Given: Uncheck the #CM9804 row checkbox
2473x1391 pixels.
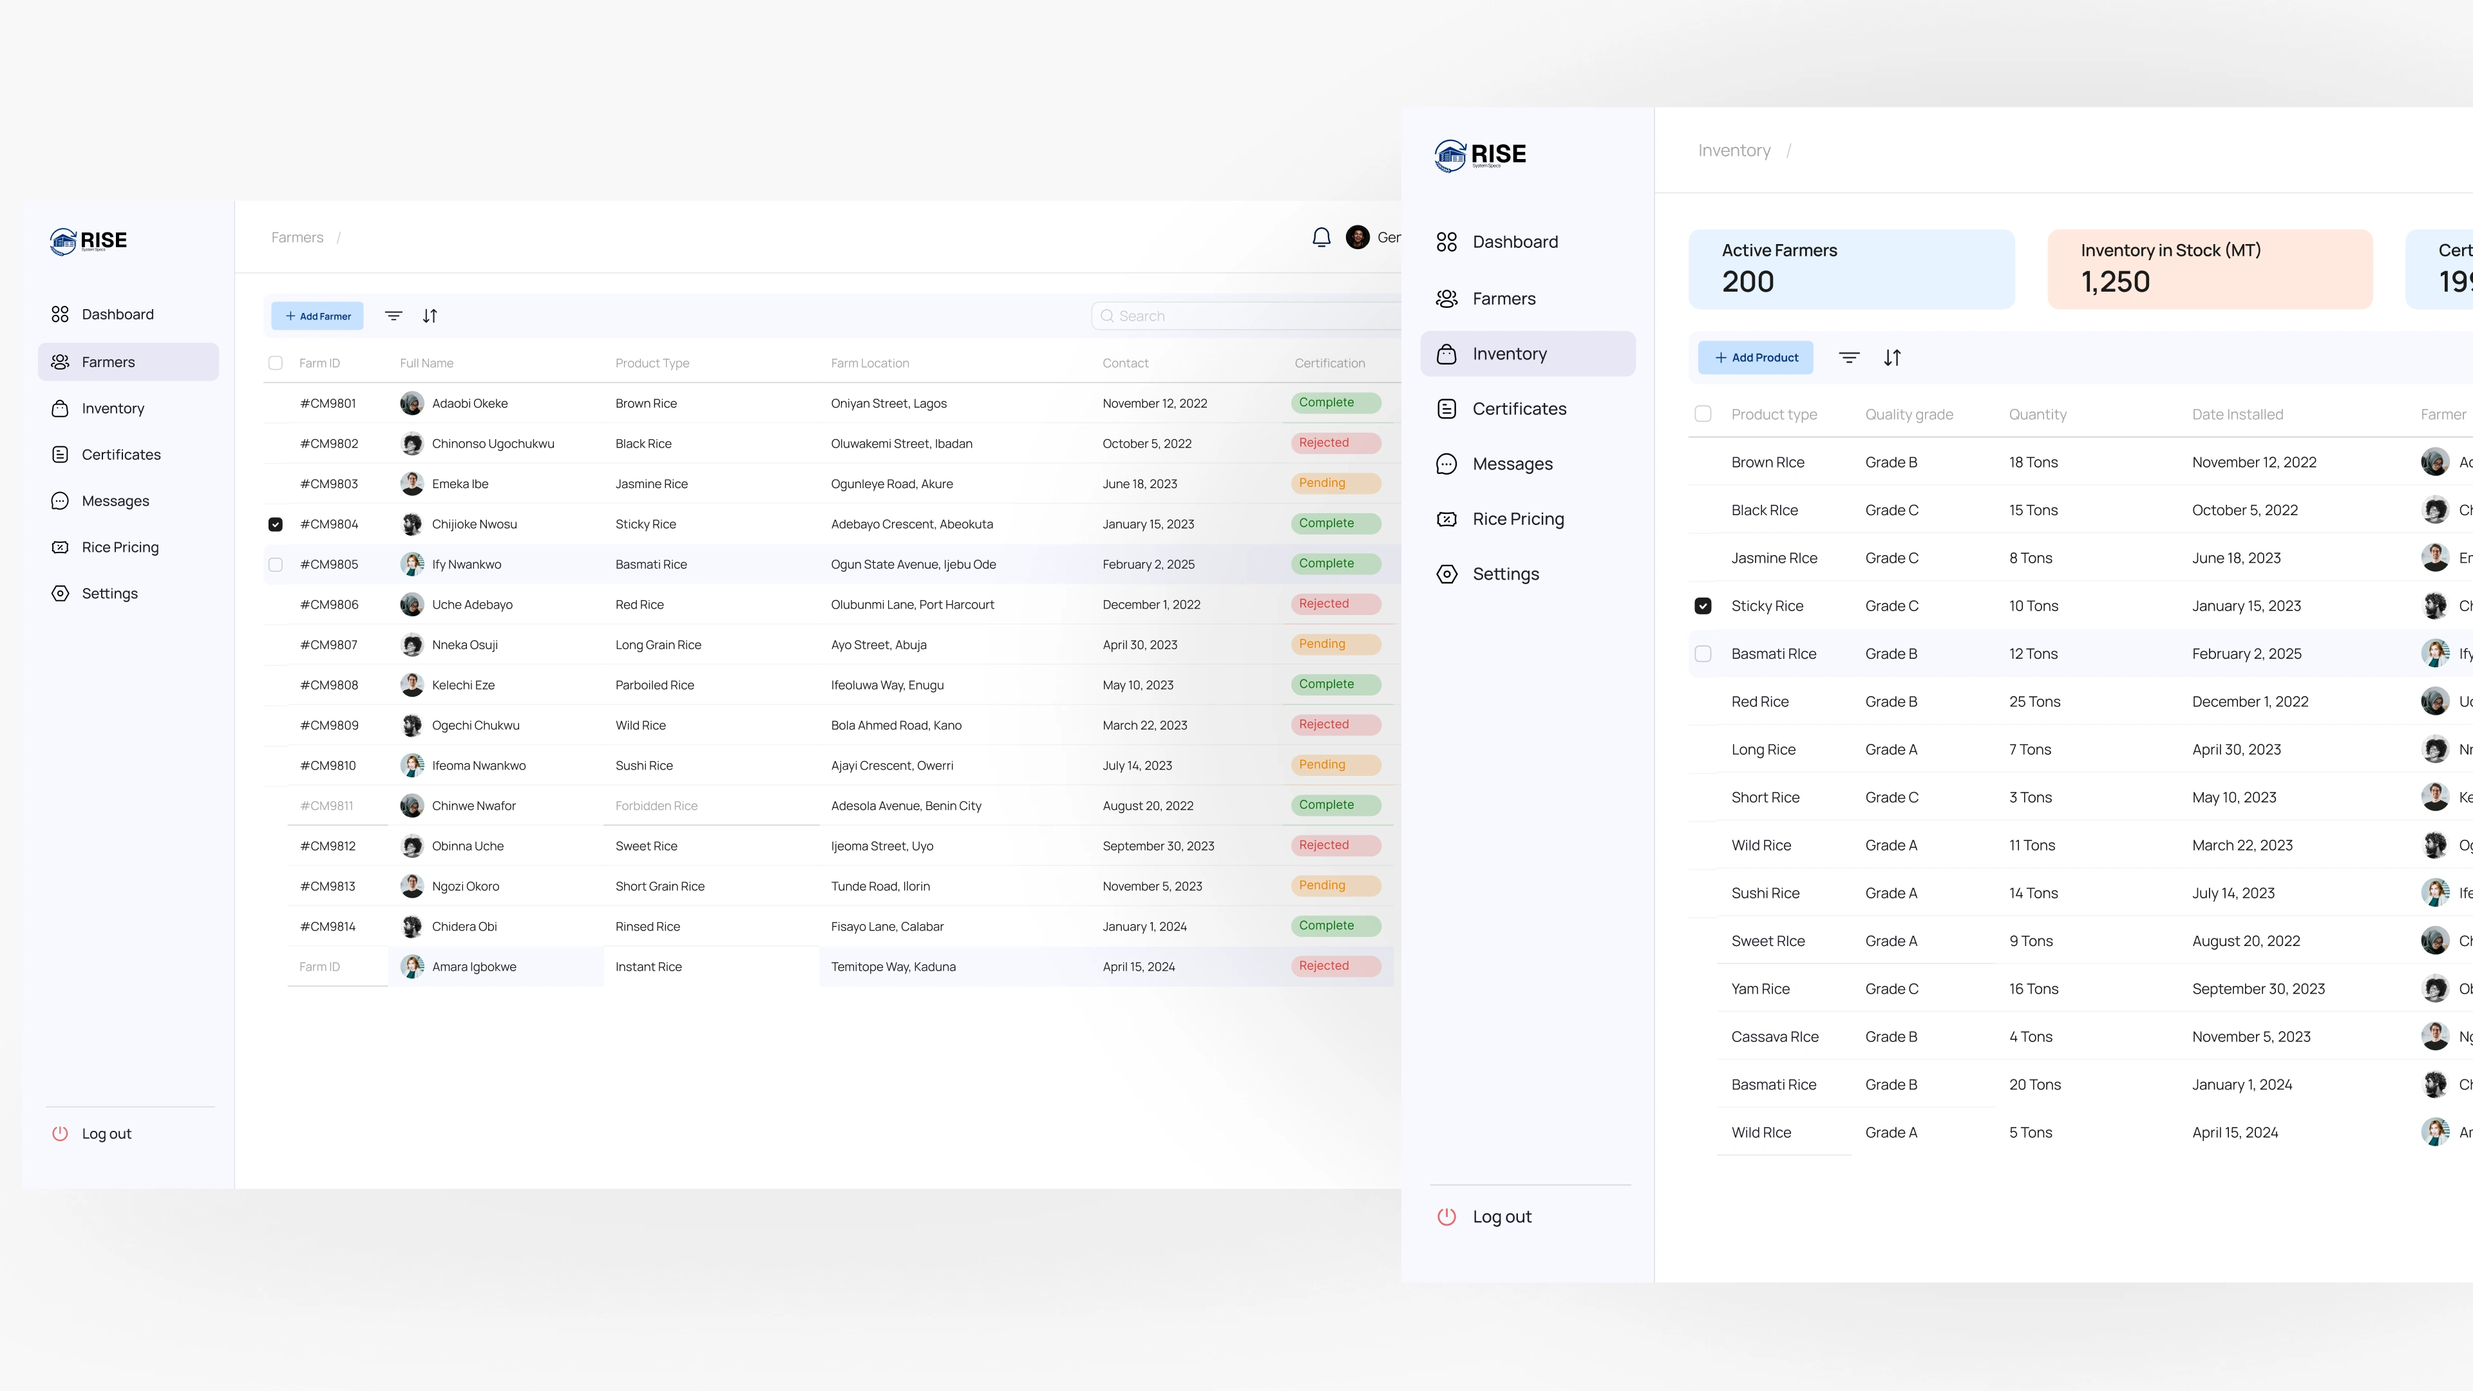Looking at the screenshot, I should 276,524.
